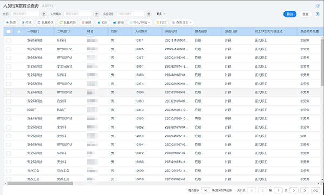This screenshot has height=195, width=324.
Task: Click the 锁定 (Lock) button
Action: [x=103, y=22]
